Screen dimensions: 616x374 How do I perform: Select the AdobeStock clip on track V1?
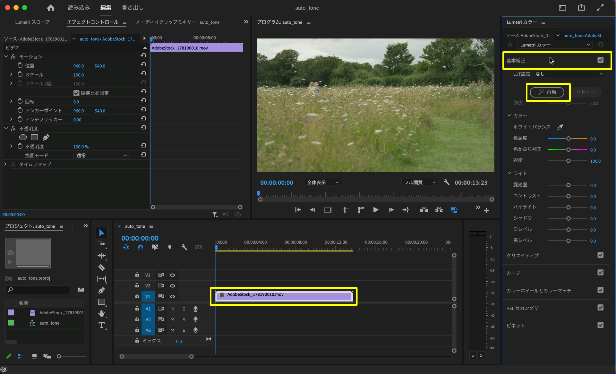(x=284, y=296)
